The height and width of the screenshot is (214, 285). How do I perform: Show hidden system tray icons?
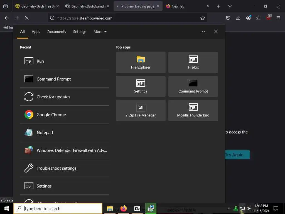[229, 208]
